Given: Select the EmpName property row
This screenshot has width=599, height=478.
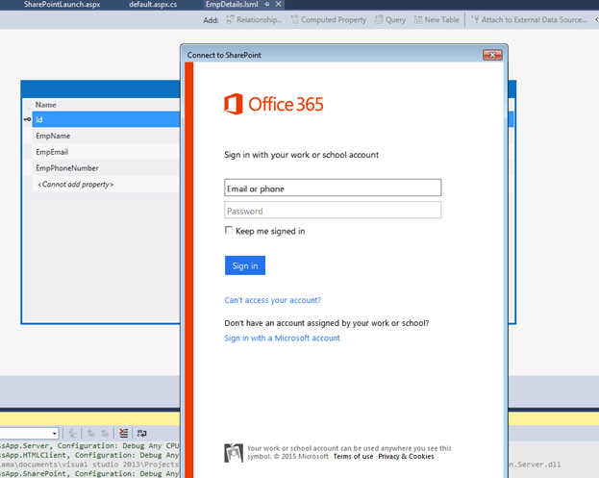Looking at the screenshot, I should click(x=106, y=136).
